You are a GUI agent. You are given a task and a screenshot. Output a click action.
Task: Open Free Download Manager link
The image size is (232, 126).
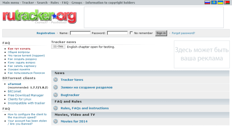coord(26,95)
